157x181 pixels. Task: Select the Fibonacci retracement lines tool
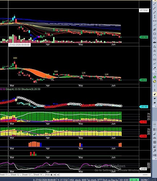point(154,125)
